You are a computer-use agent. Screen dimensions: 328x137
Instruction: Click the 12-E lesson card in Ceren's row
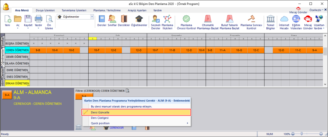(x=113, y=50)
